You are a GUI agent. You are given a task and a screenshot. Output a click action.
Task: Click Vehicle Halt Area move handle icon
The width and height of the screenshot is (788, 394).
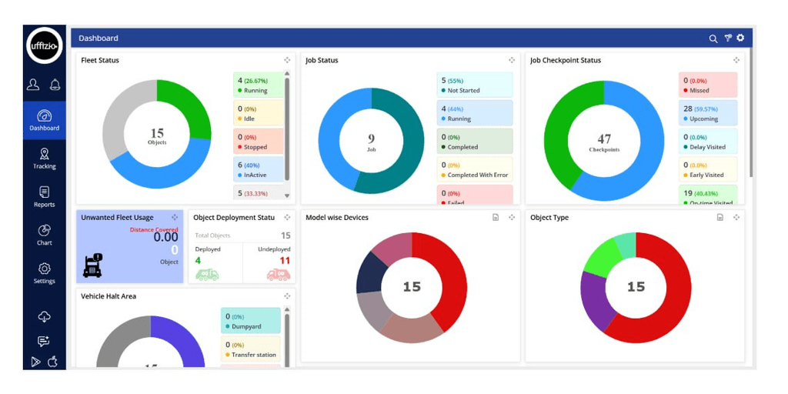tap(287, 296)
